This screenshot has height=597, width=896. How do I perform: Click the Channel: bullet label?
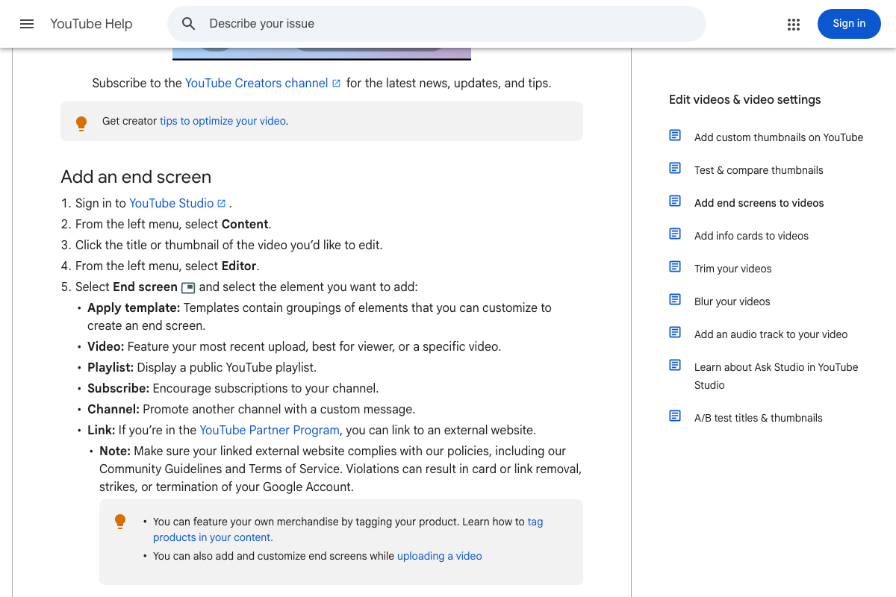(113, 409)
